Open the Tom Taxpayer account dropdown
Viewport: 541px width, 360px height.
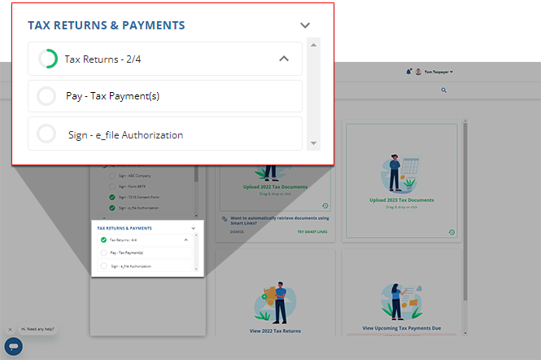point(438,72)
